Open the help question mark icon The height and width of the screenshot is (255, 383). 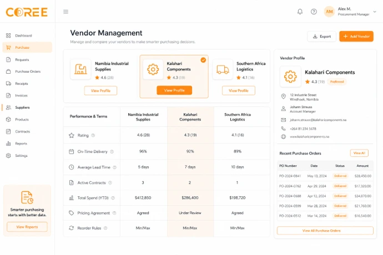click(x=314, y=12)
